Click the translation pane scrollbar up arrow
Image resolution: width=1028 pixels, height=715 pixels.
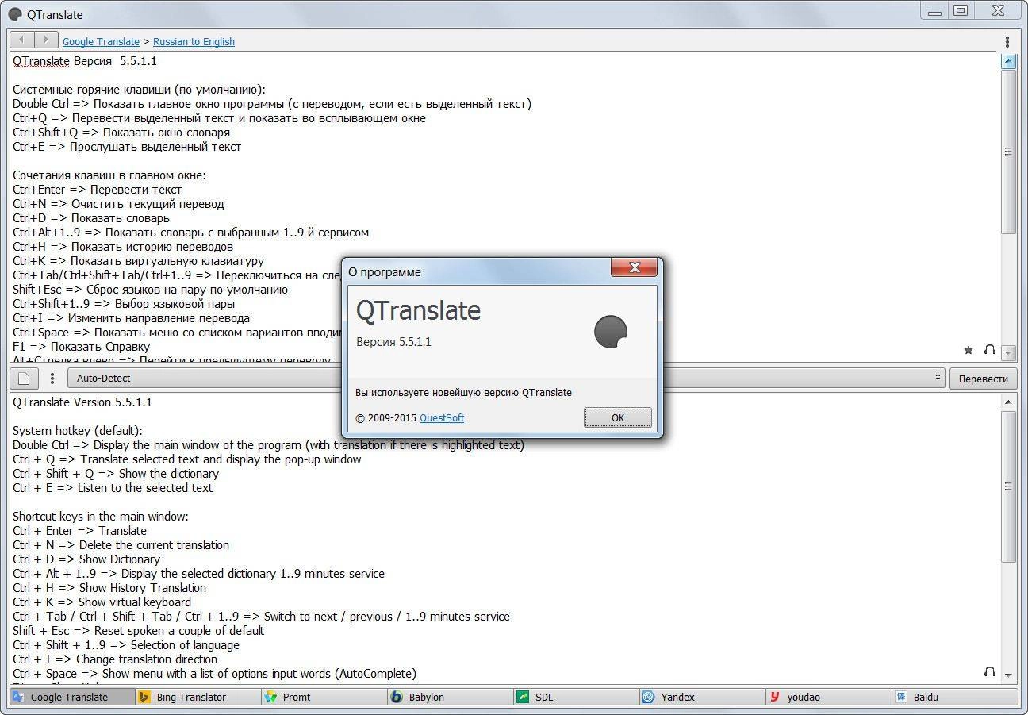click(x=1009, y=402)
